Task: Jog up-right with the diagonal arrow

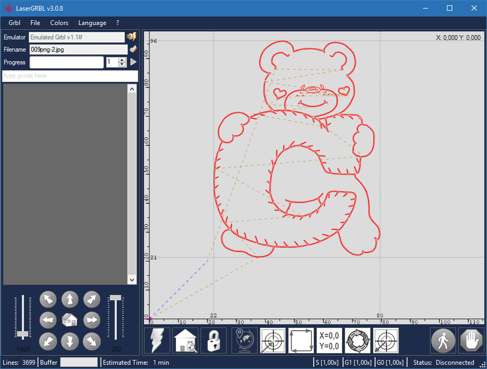Action: point(92,300)
